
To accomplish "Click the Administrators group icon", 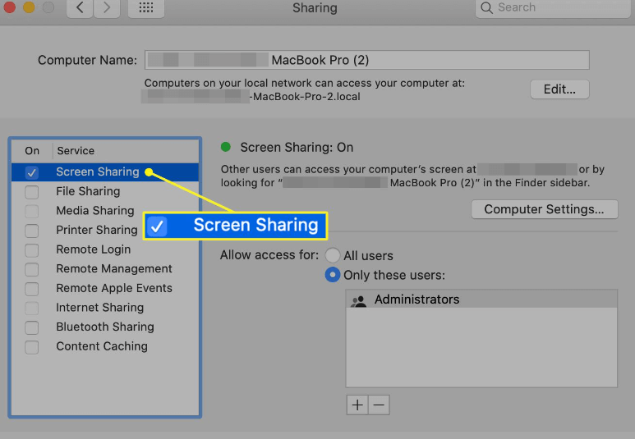I will 358,300.
